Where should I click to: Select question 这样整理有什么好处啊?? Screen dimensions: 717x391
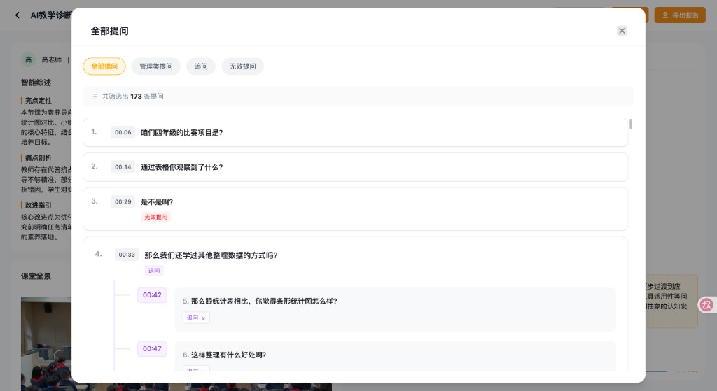point(228,355)
